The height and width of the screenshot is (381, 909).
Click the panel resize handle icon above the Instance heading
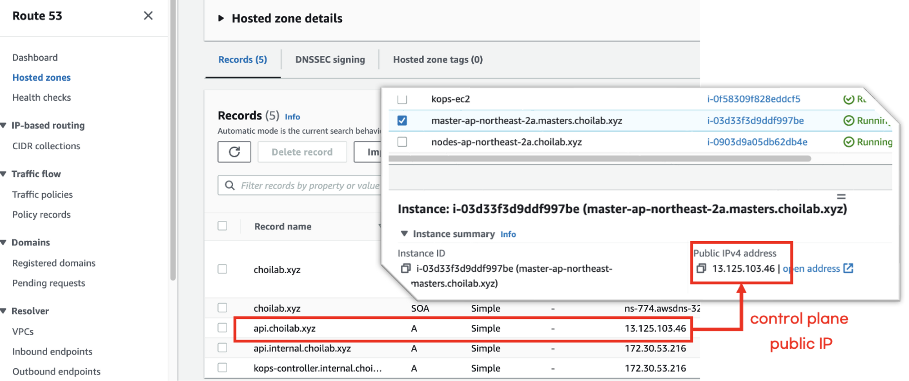[x=841, y=196]
